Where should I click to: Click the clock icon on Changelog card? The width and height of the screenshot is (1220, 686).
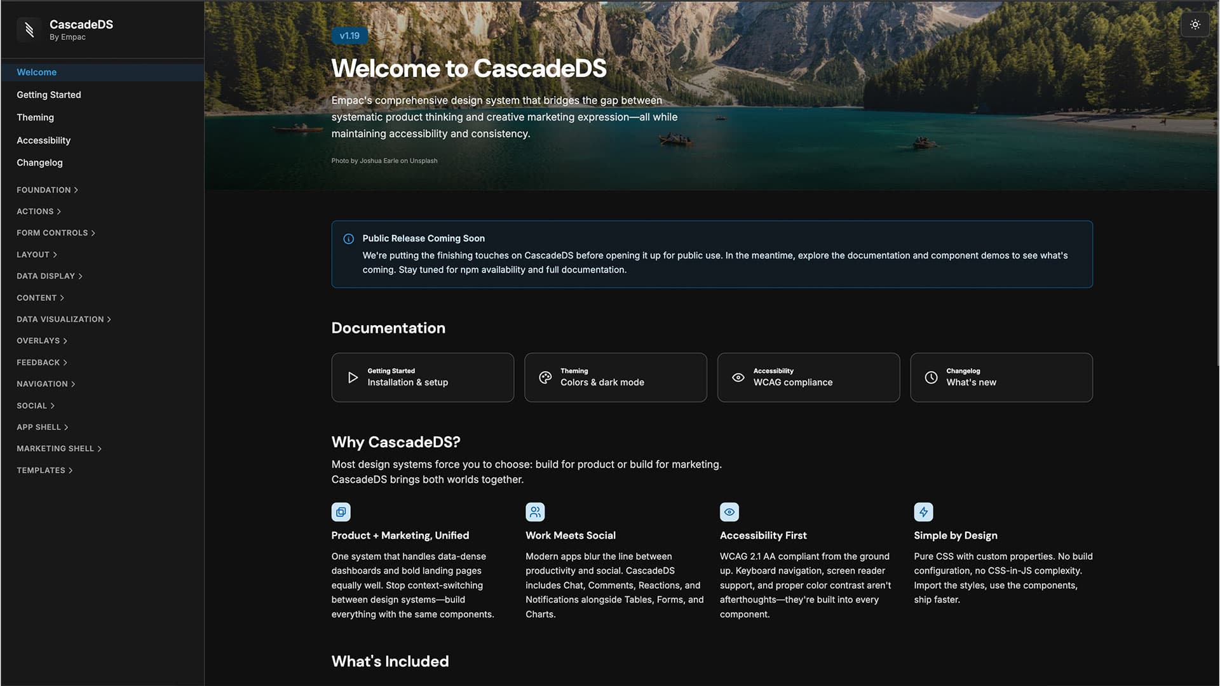(931, 377)
